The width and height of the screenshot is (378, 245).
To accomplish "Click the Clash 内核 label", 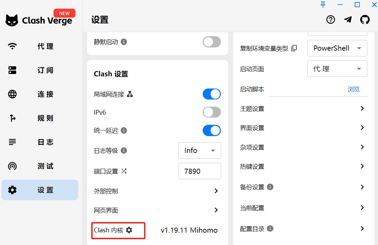I will pyautogui.click(x=108, y=230).
